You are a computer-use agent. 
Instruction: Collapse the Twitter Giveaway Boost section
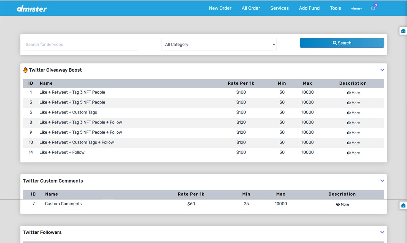(382, 70)
